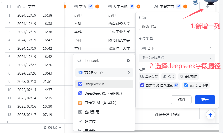Choose recommended 查找引用 chip
The image size is (223, 133).
(x=188, y=77)
